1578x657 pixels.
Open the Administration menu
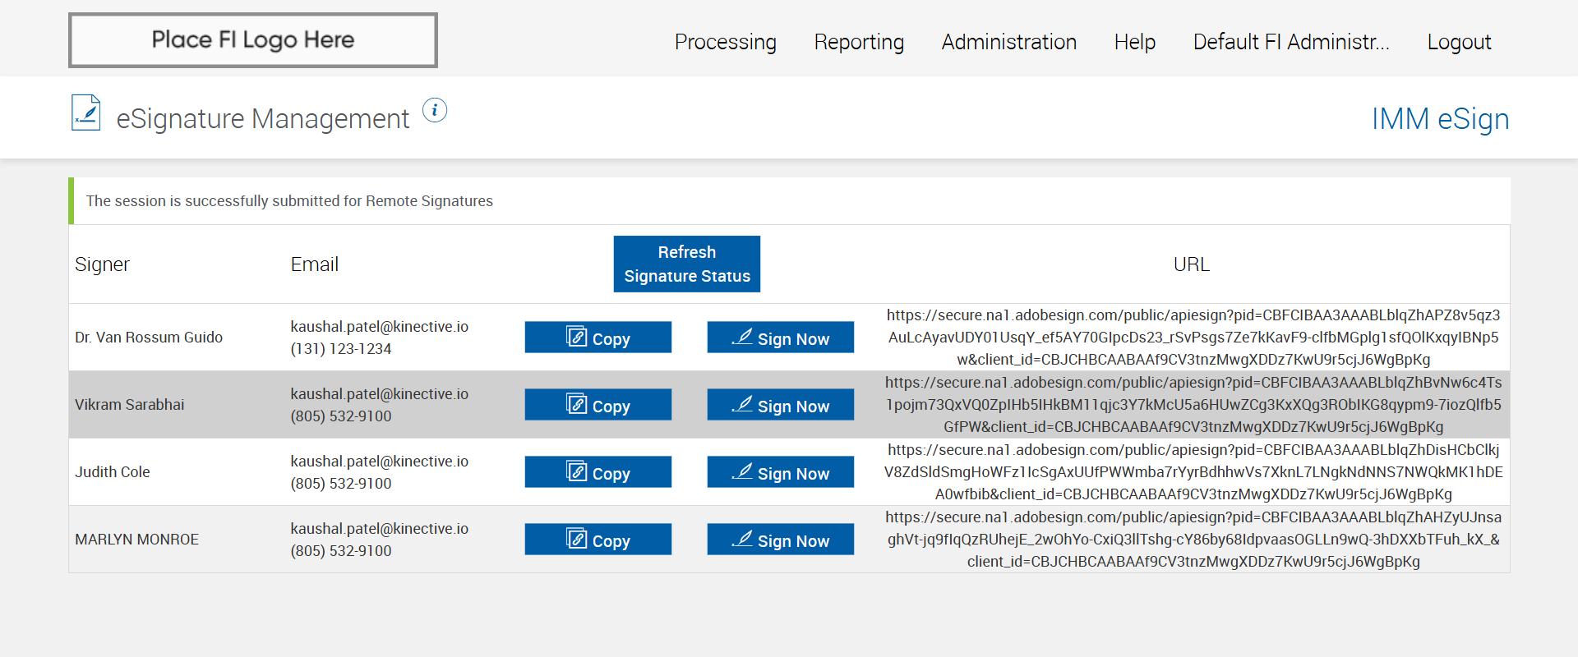tap(1008, 42)
